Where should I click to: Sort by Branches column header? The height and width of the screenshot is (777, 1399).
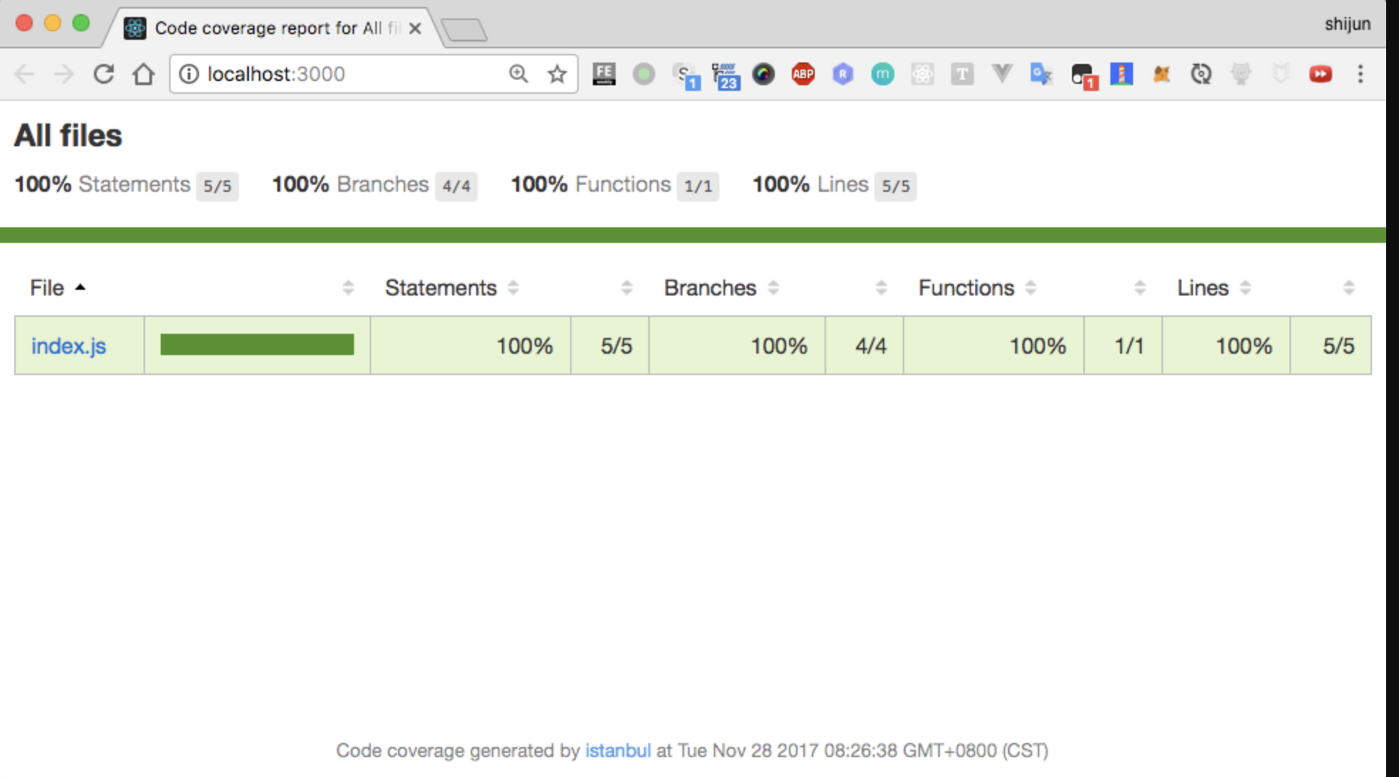click(x=709, y=288)
